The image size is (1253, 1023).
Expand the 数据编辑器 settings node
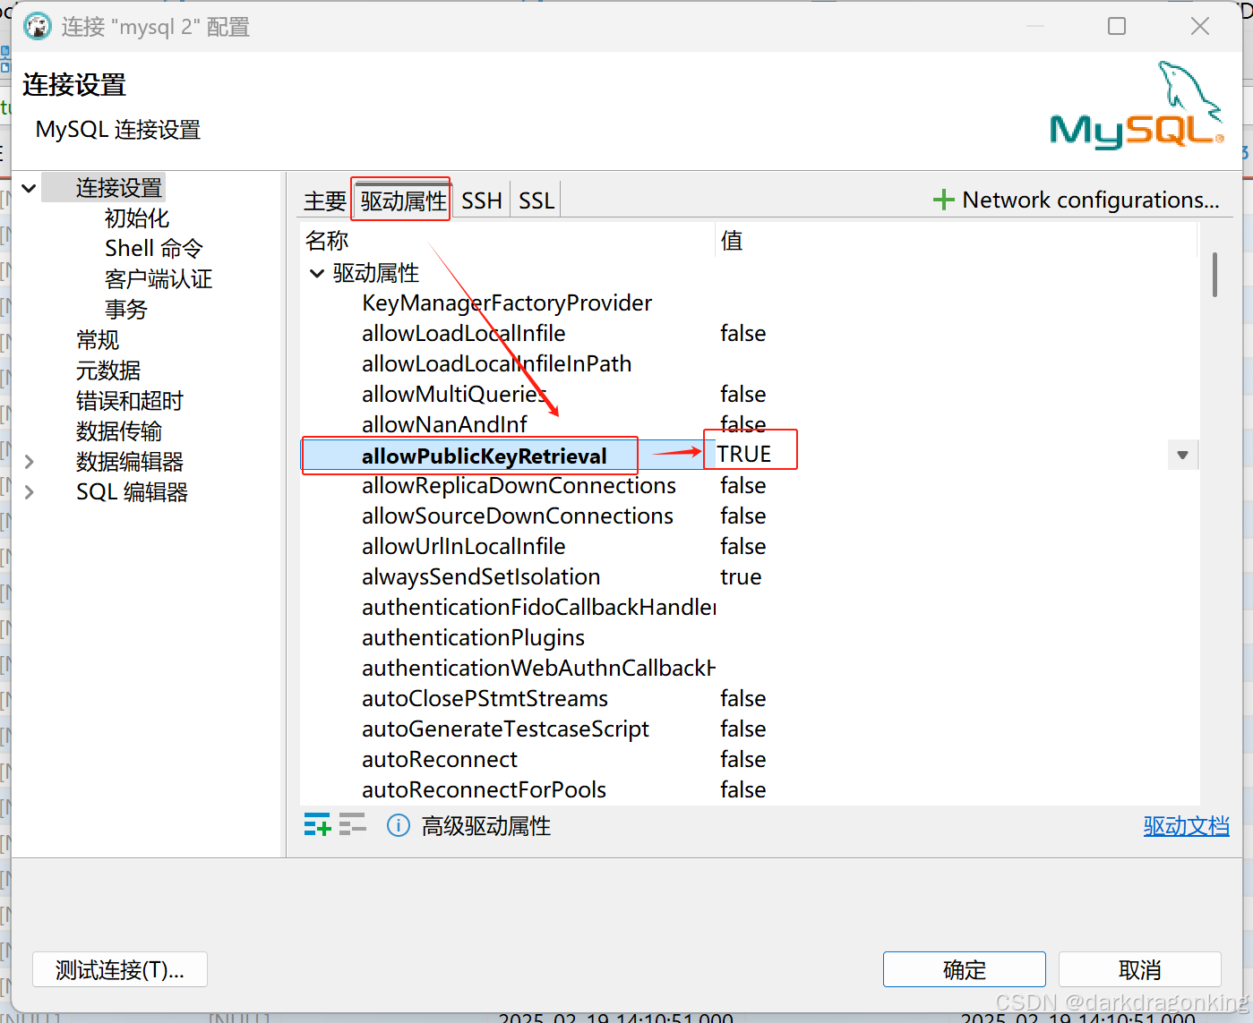click(x=30, y=461)
